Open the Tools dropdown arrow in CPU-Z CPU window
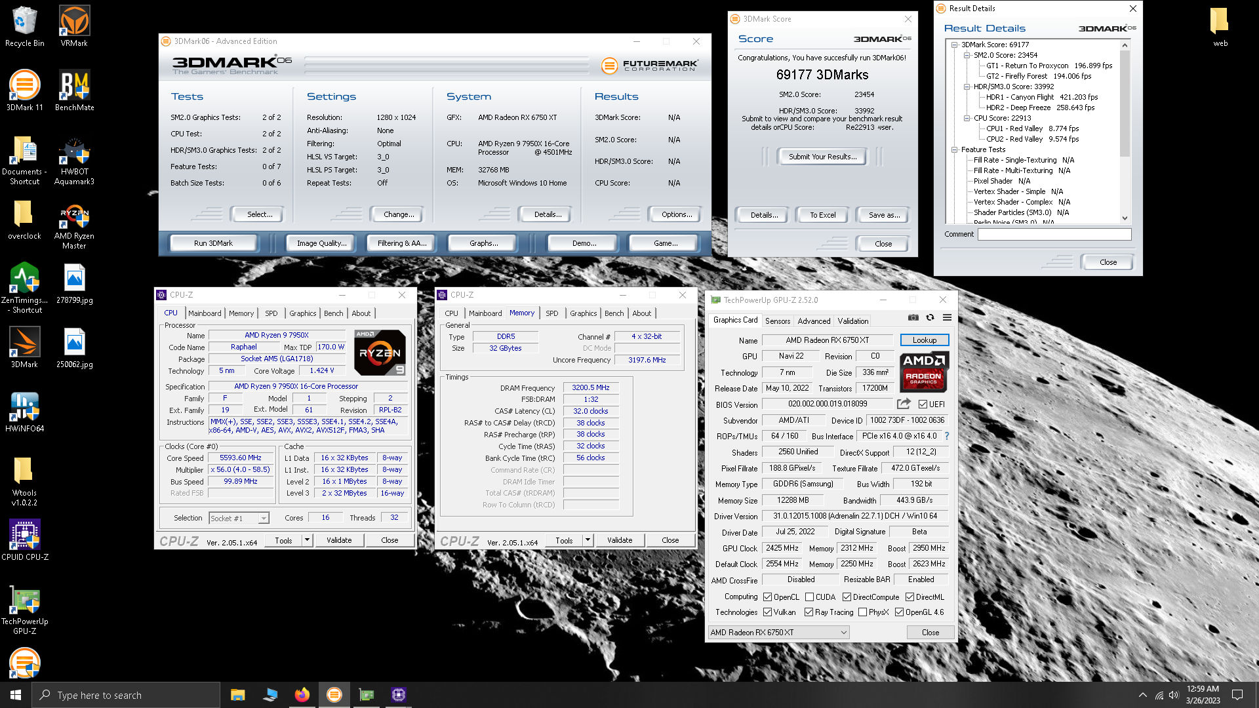The height and width of the screenshot is (708, 1259). pyautogui.click(x=307, y=540)
